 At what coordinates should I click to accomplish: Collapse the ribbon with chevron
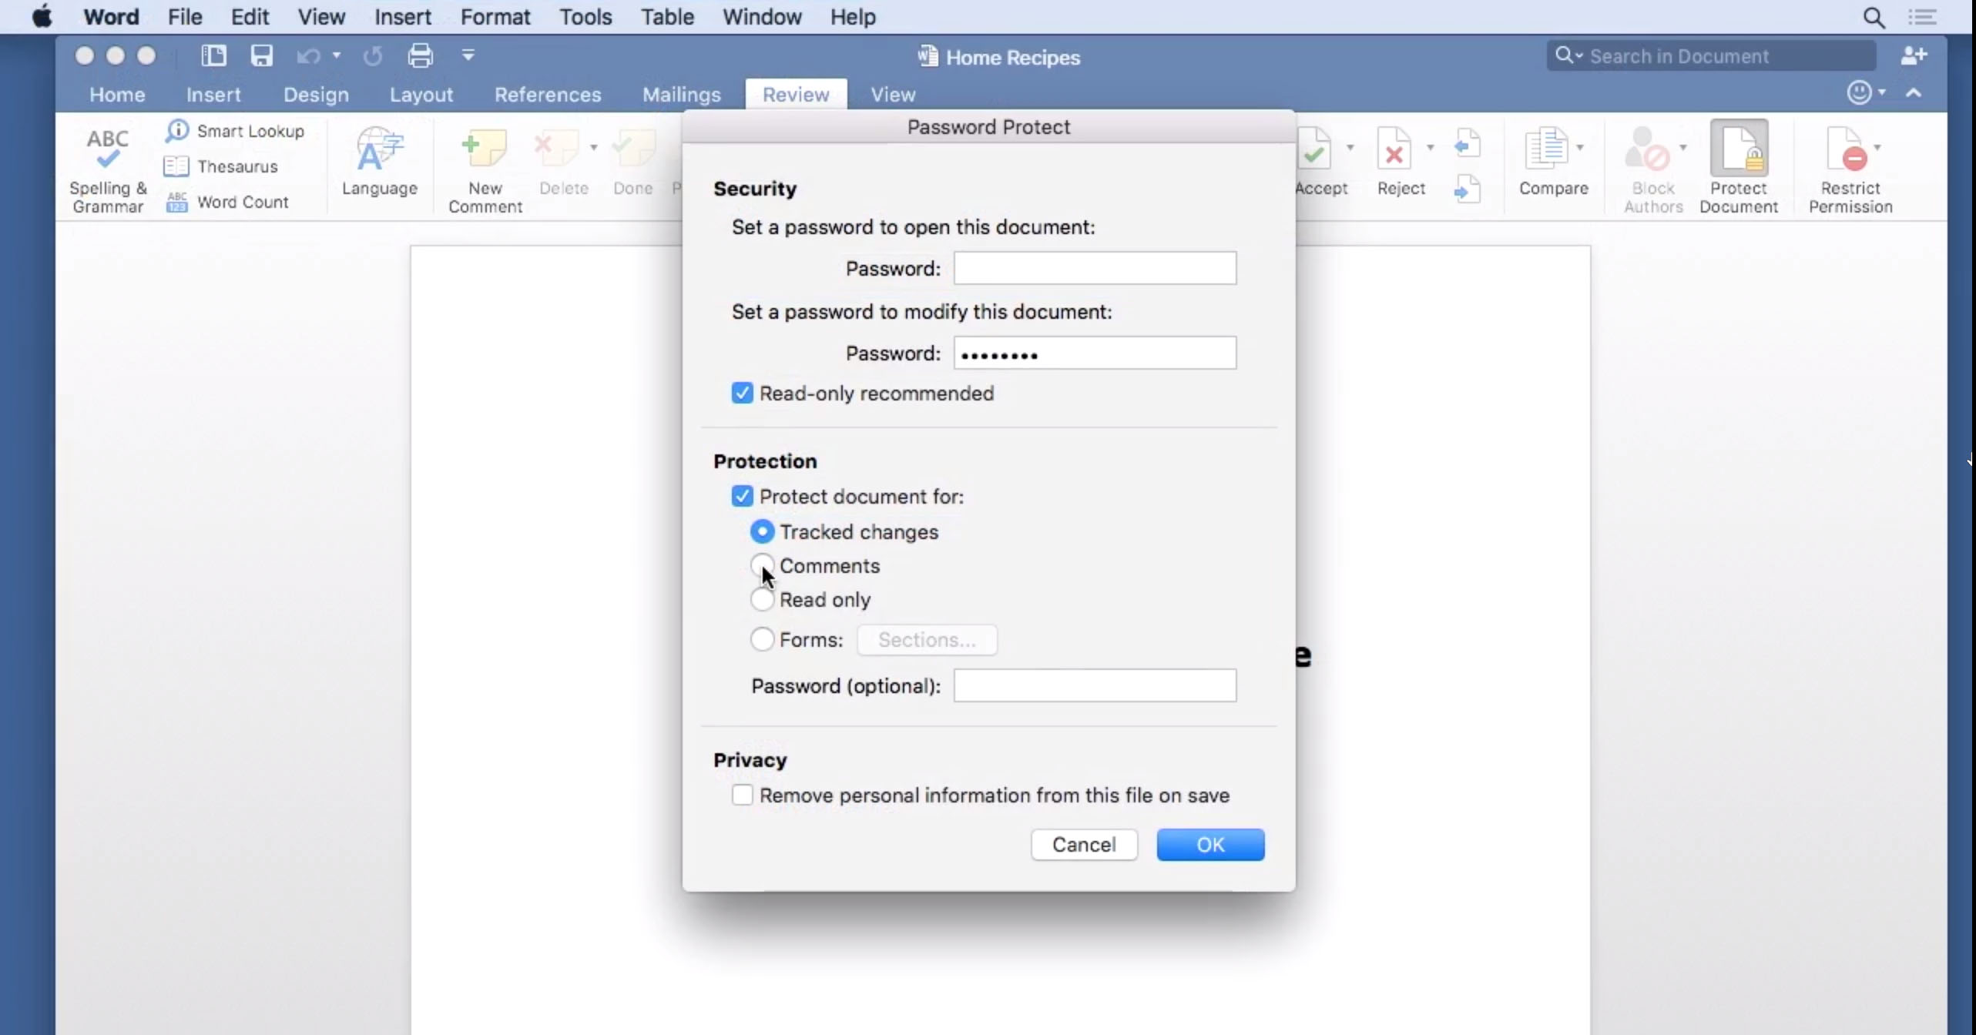(1914, 93)
